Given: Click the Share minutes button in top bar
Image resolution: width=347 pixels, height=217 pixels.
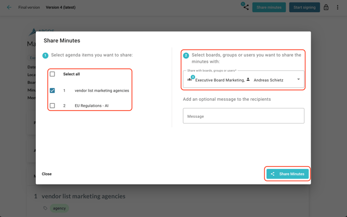Looking at the screenshot, I should (269, 8).
